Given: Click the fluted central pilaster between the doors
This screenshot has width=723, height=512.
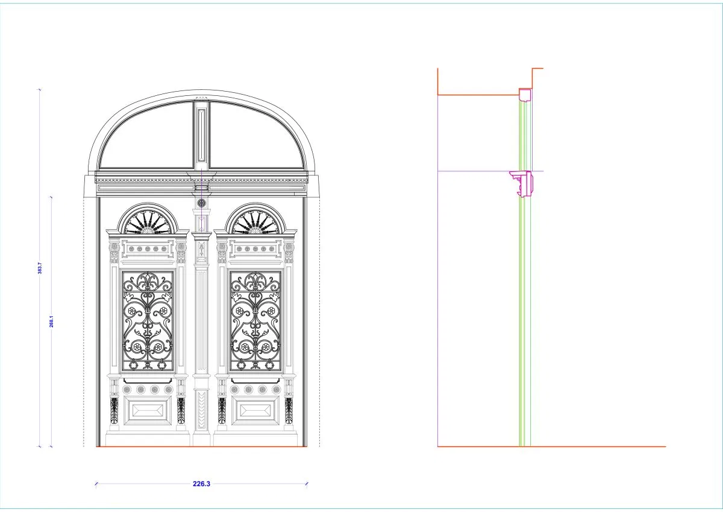Looking at the screenshot, I should (x=201, y=320).
